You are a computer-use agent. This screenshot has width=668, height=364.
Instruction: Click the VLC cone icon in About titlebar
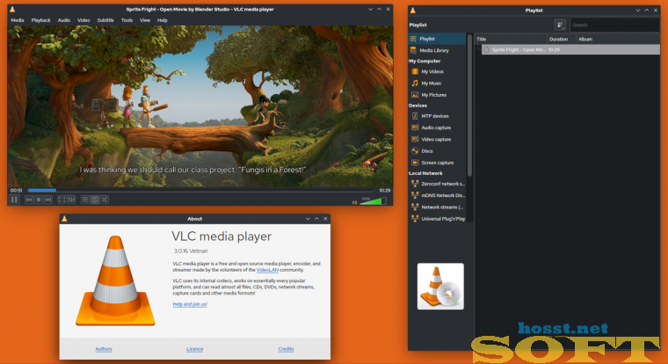pos(64,219)
